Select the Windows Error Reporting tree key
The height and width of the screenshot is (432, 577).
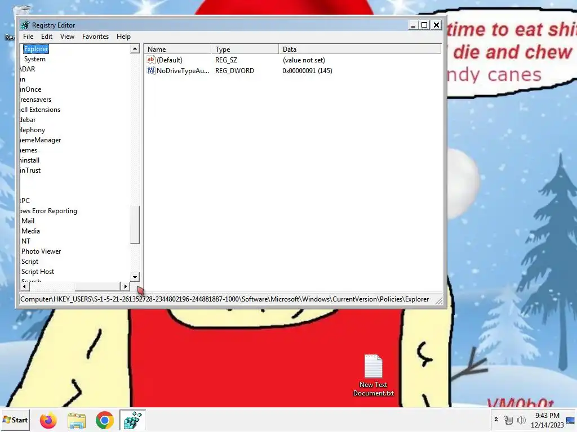tap(48, 211)
